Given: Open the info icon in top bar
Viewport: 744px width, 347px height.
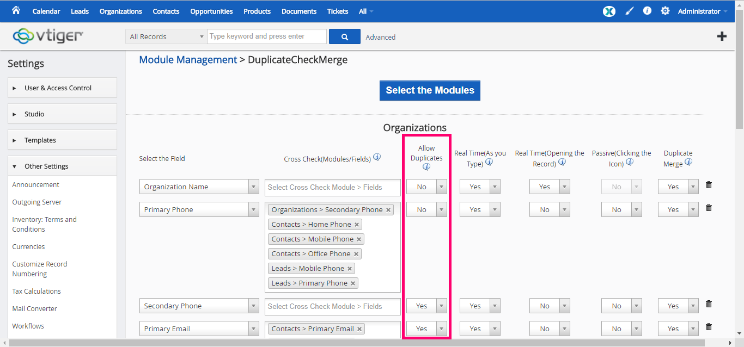Looking at the screenshot, I should 647,10.
